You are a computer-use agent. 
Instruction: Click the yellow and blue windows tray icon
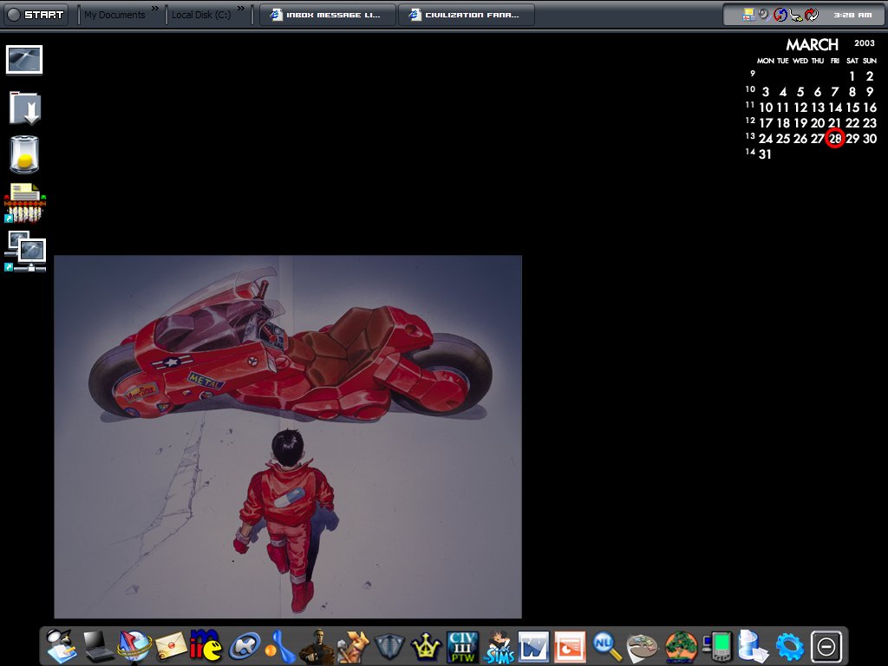click(x=748, y=14)
